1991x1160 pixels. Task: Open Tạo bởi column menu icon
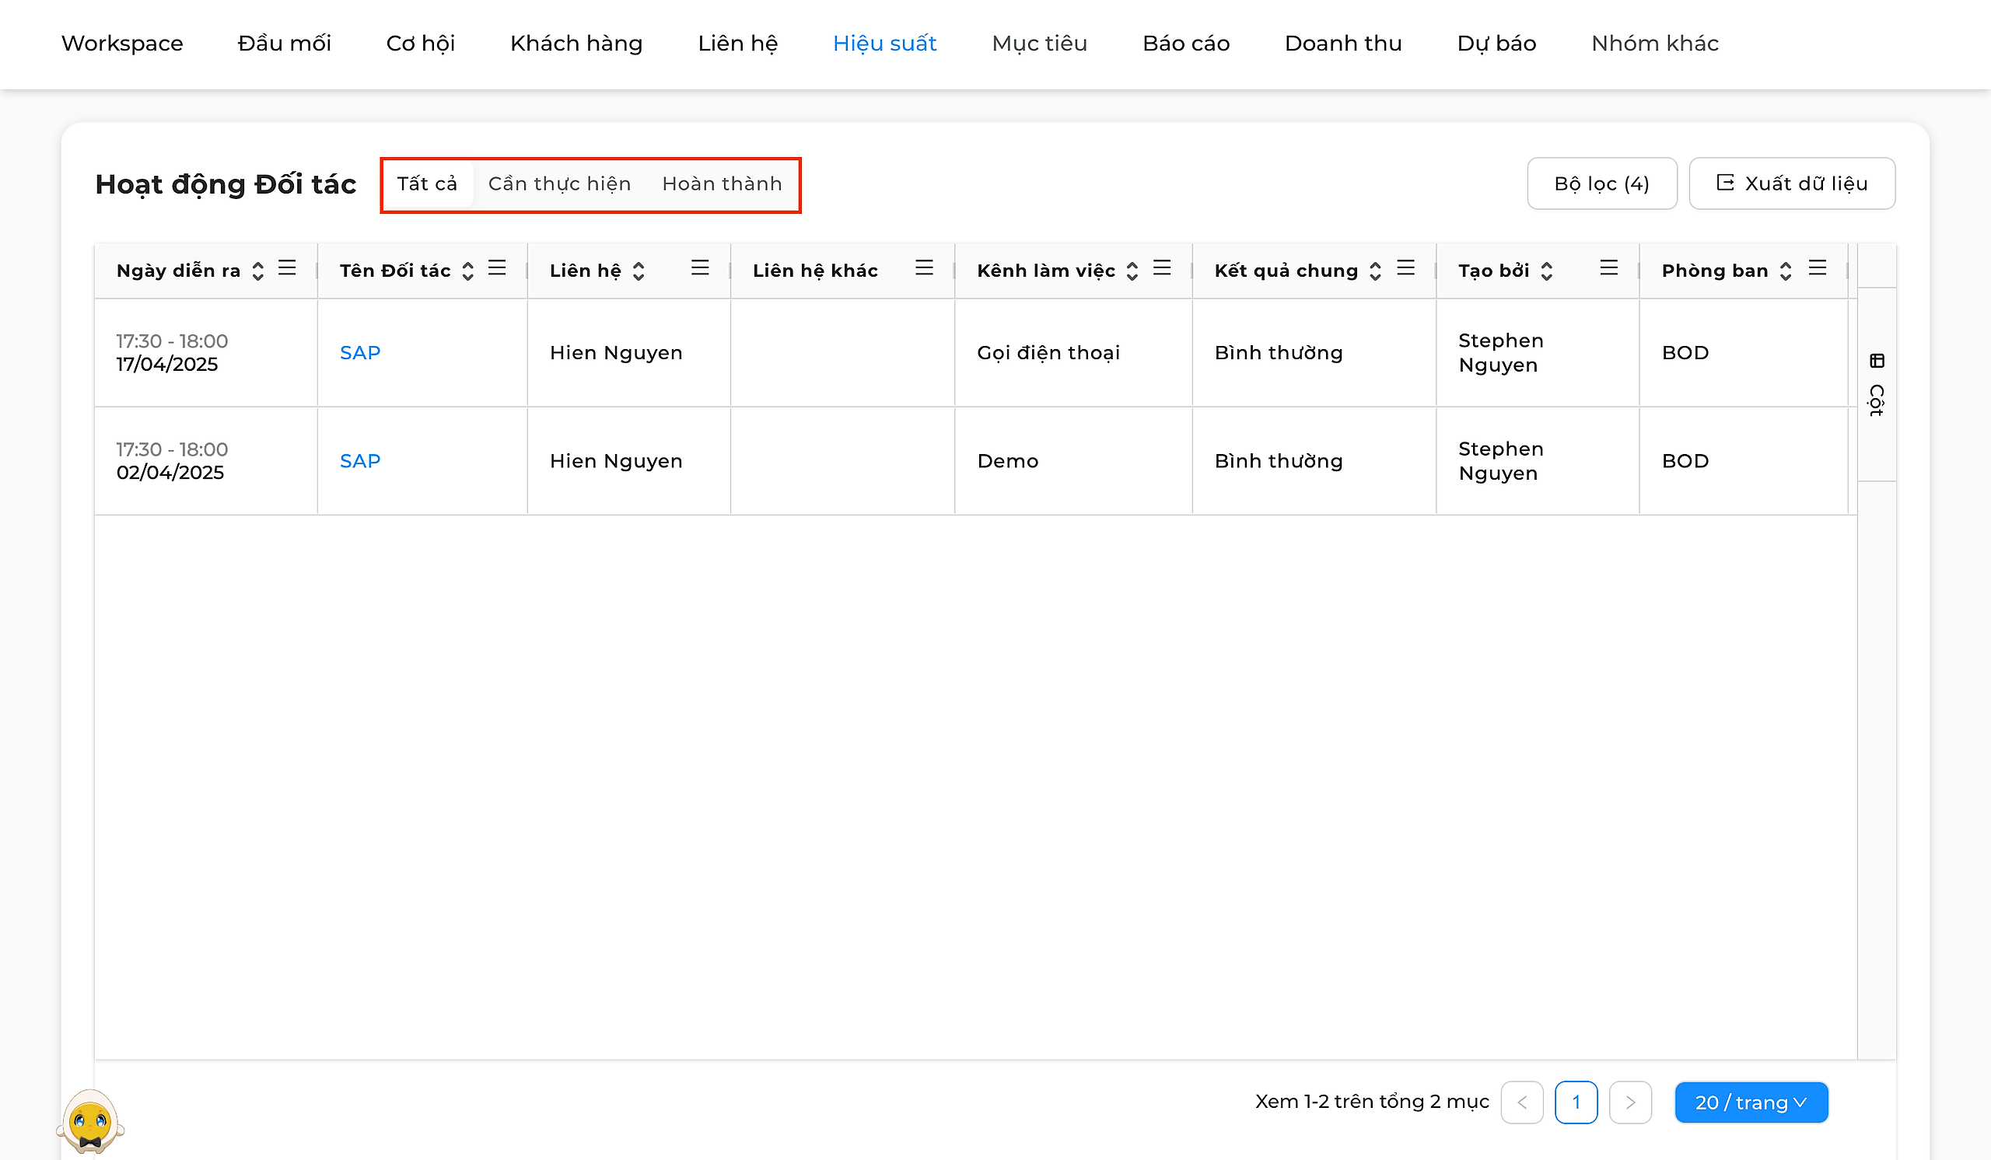(x=1608, y=268)
